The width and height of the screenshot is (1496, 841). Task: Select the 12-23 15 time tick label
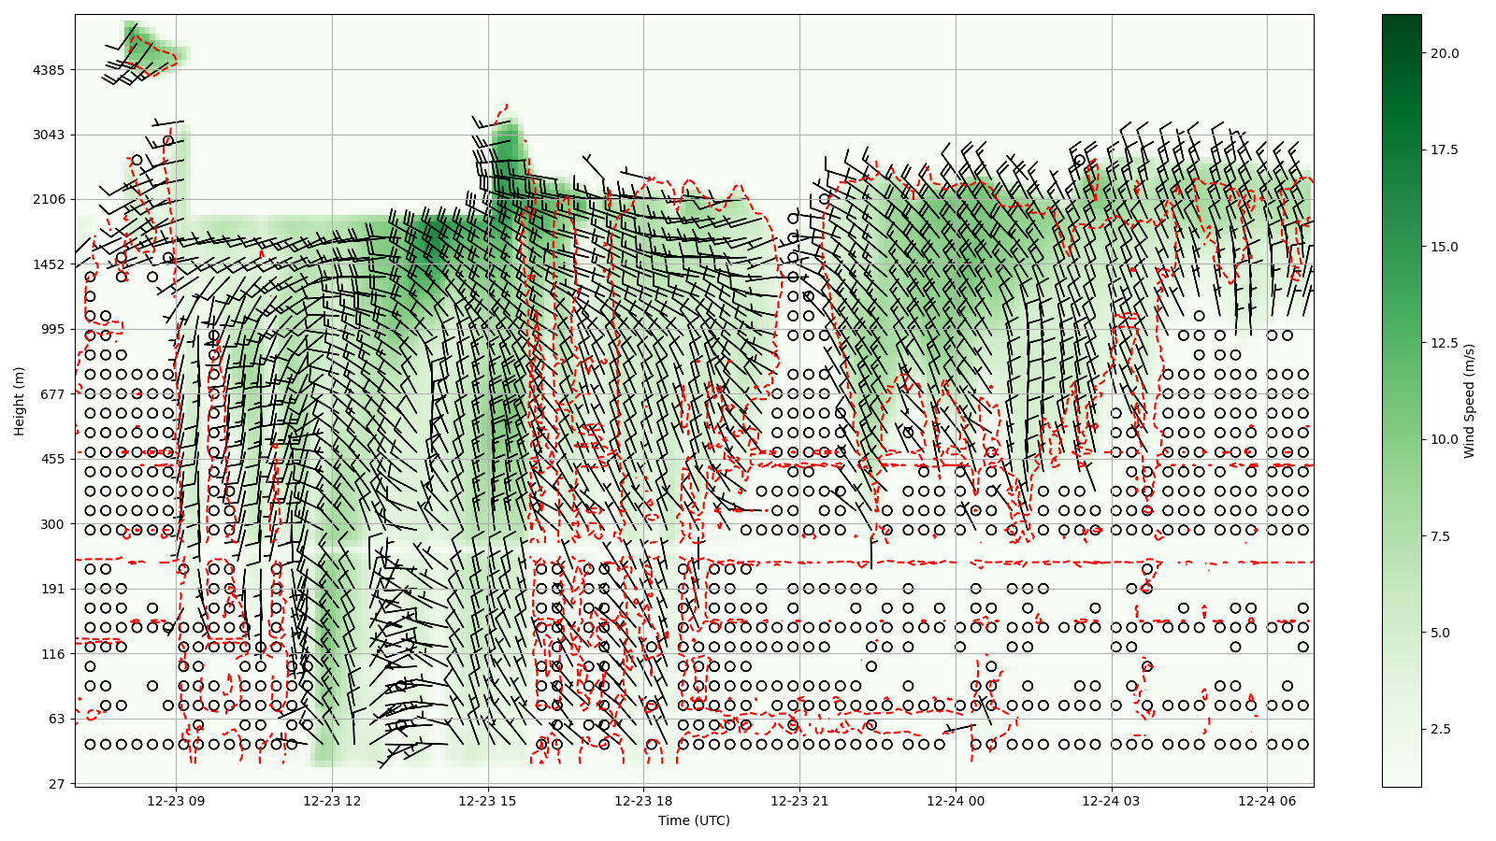pos(487,801)
